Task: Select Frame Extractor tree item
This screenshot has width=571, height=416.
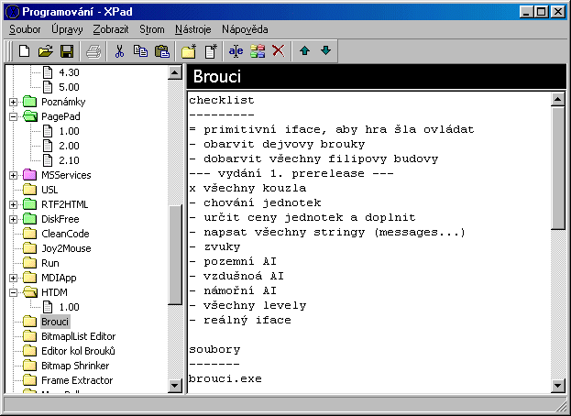Action: pyautogui.click(x=77, y=380)
